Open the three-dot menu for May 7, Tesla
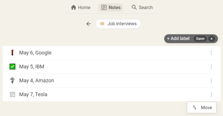The image size is (223, 116). [x=211, y=94]
